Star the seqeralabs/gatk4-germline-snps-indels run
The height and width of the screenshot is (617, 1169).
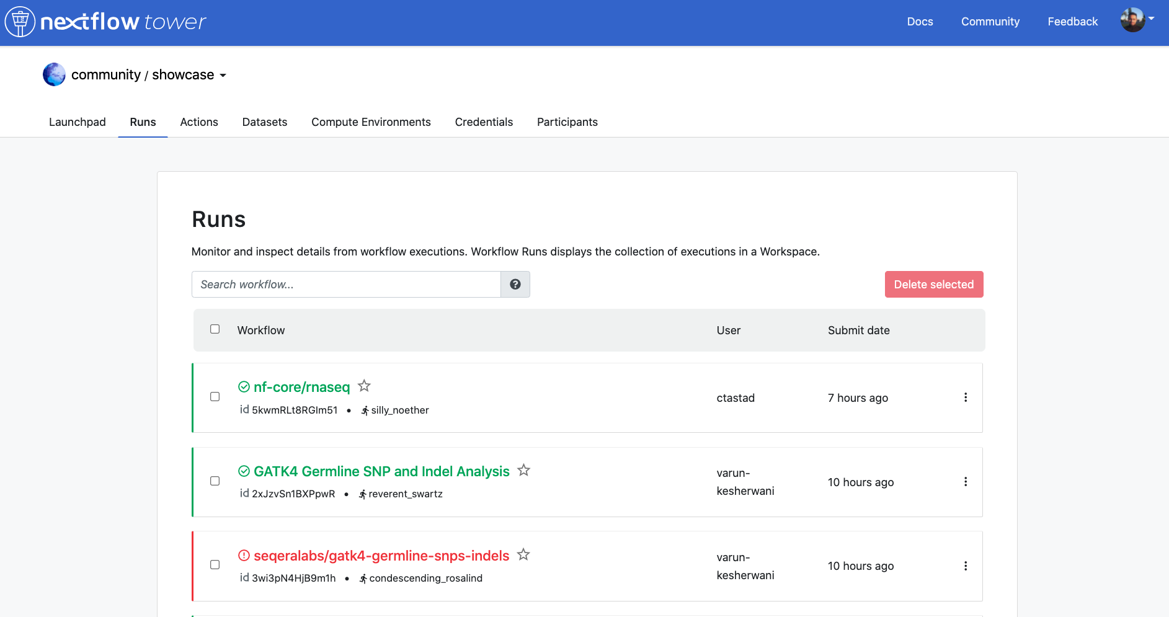(x=523, y=554)
